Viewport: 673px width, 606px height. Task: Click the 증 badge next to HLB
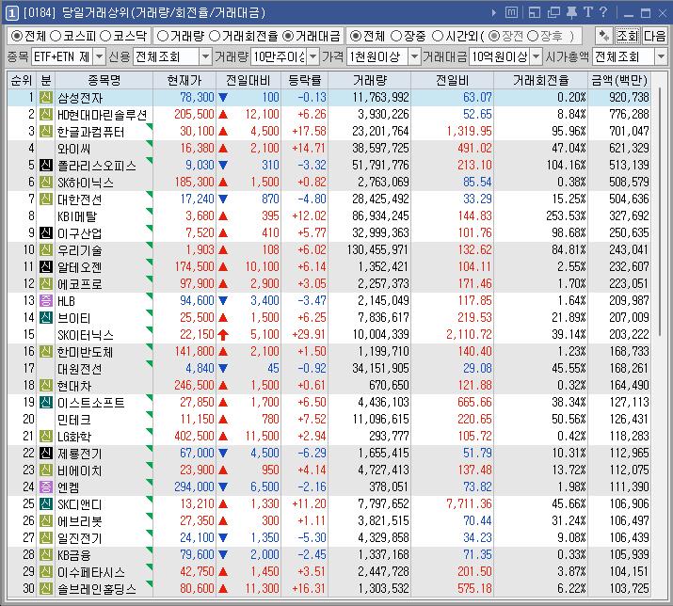46,300
